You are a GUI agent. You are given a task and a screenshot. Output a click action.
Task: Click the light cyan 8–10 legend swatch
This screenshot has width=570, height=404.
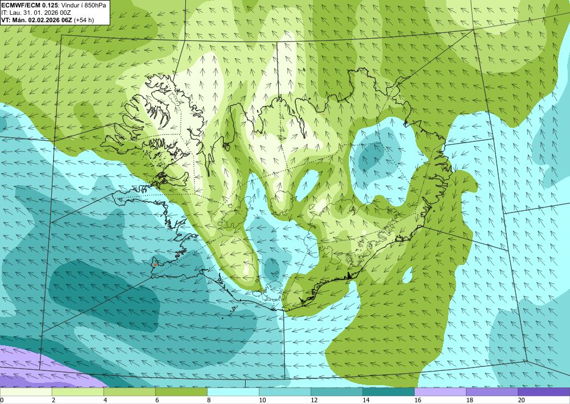click(233, 392)
